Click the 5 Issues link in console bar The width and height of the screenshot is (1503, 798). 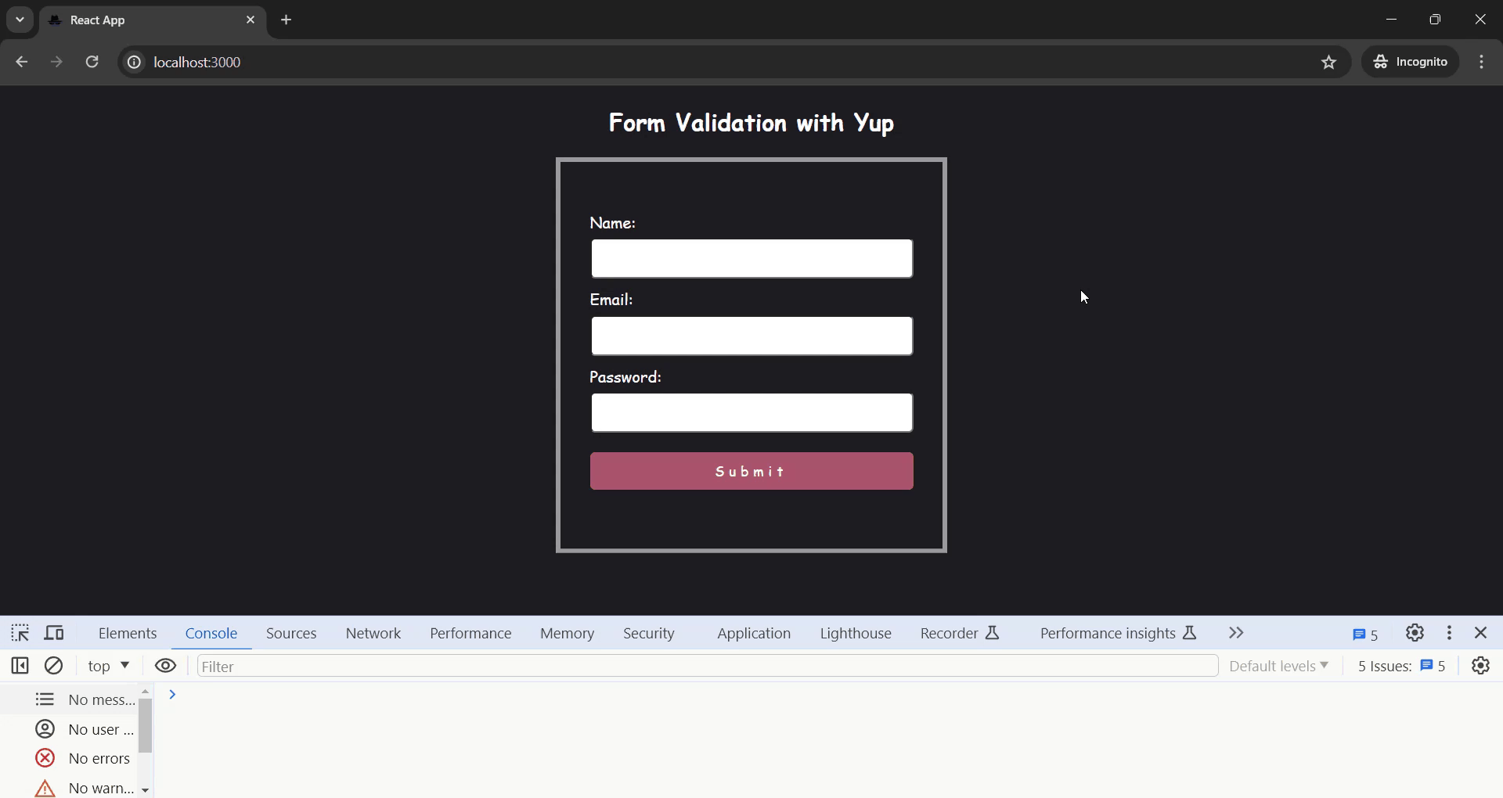[1401, 666]
